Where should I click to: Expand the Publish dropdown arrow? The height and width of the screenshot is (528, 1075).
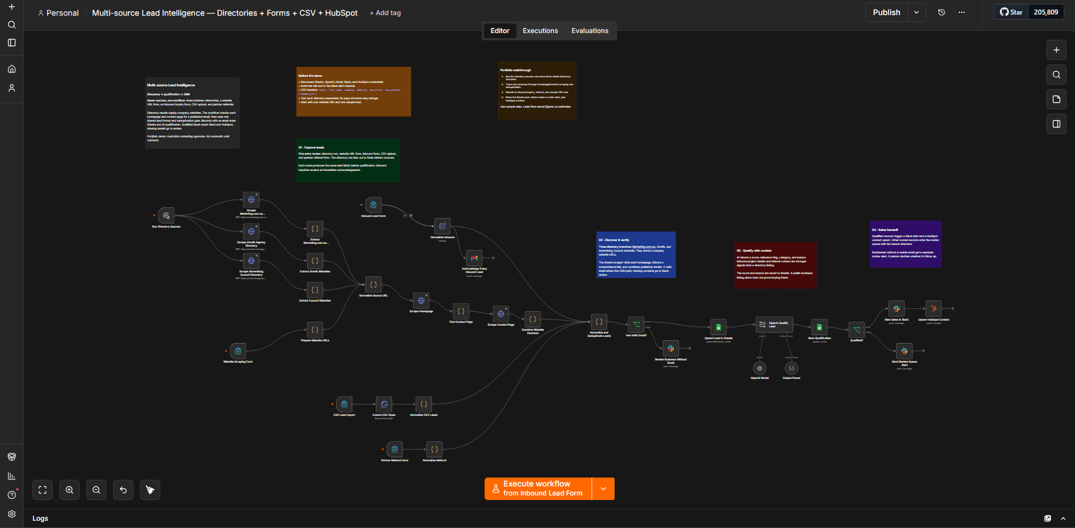click(x=916, y=12)
